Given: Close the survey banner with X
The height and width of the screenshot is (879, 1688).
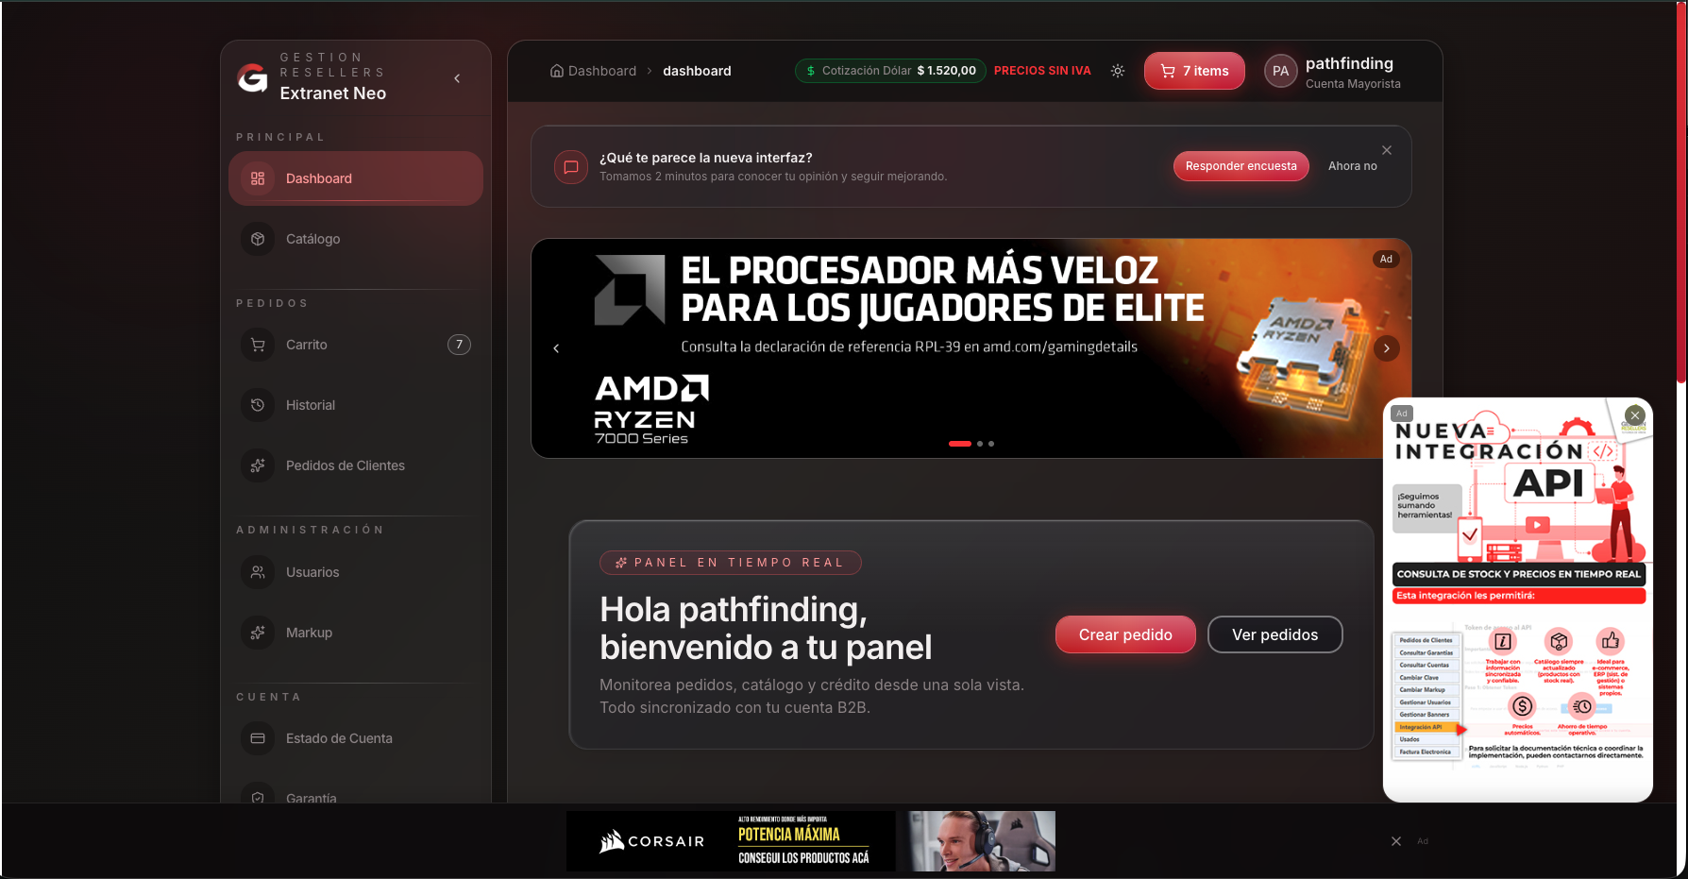Looking at the screenshot, I should point(1387,150).
